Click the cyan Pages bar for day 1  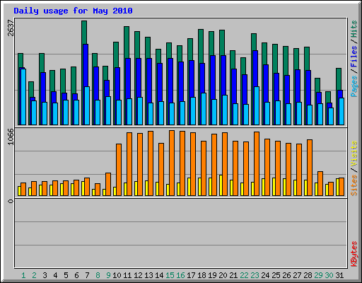(x=23, y=97)
